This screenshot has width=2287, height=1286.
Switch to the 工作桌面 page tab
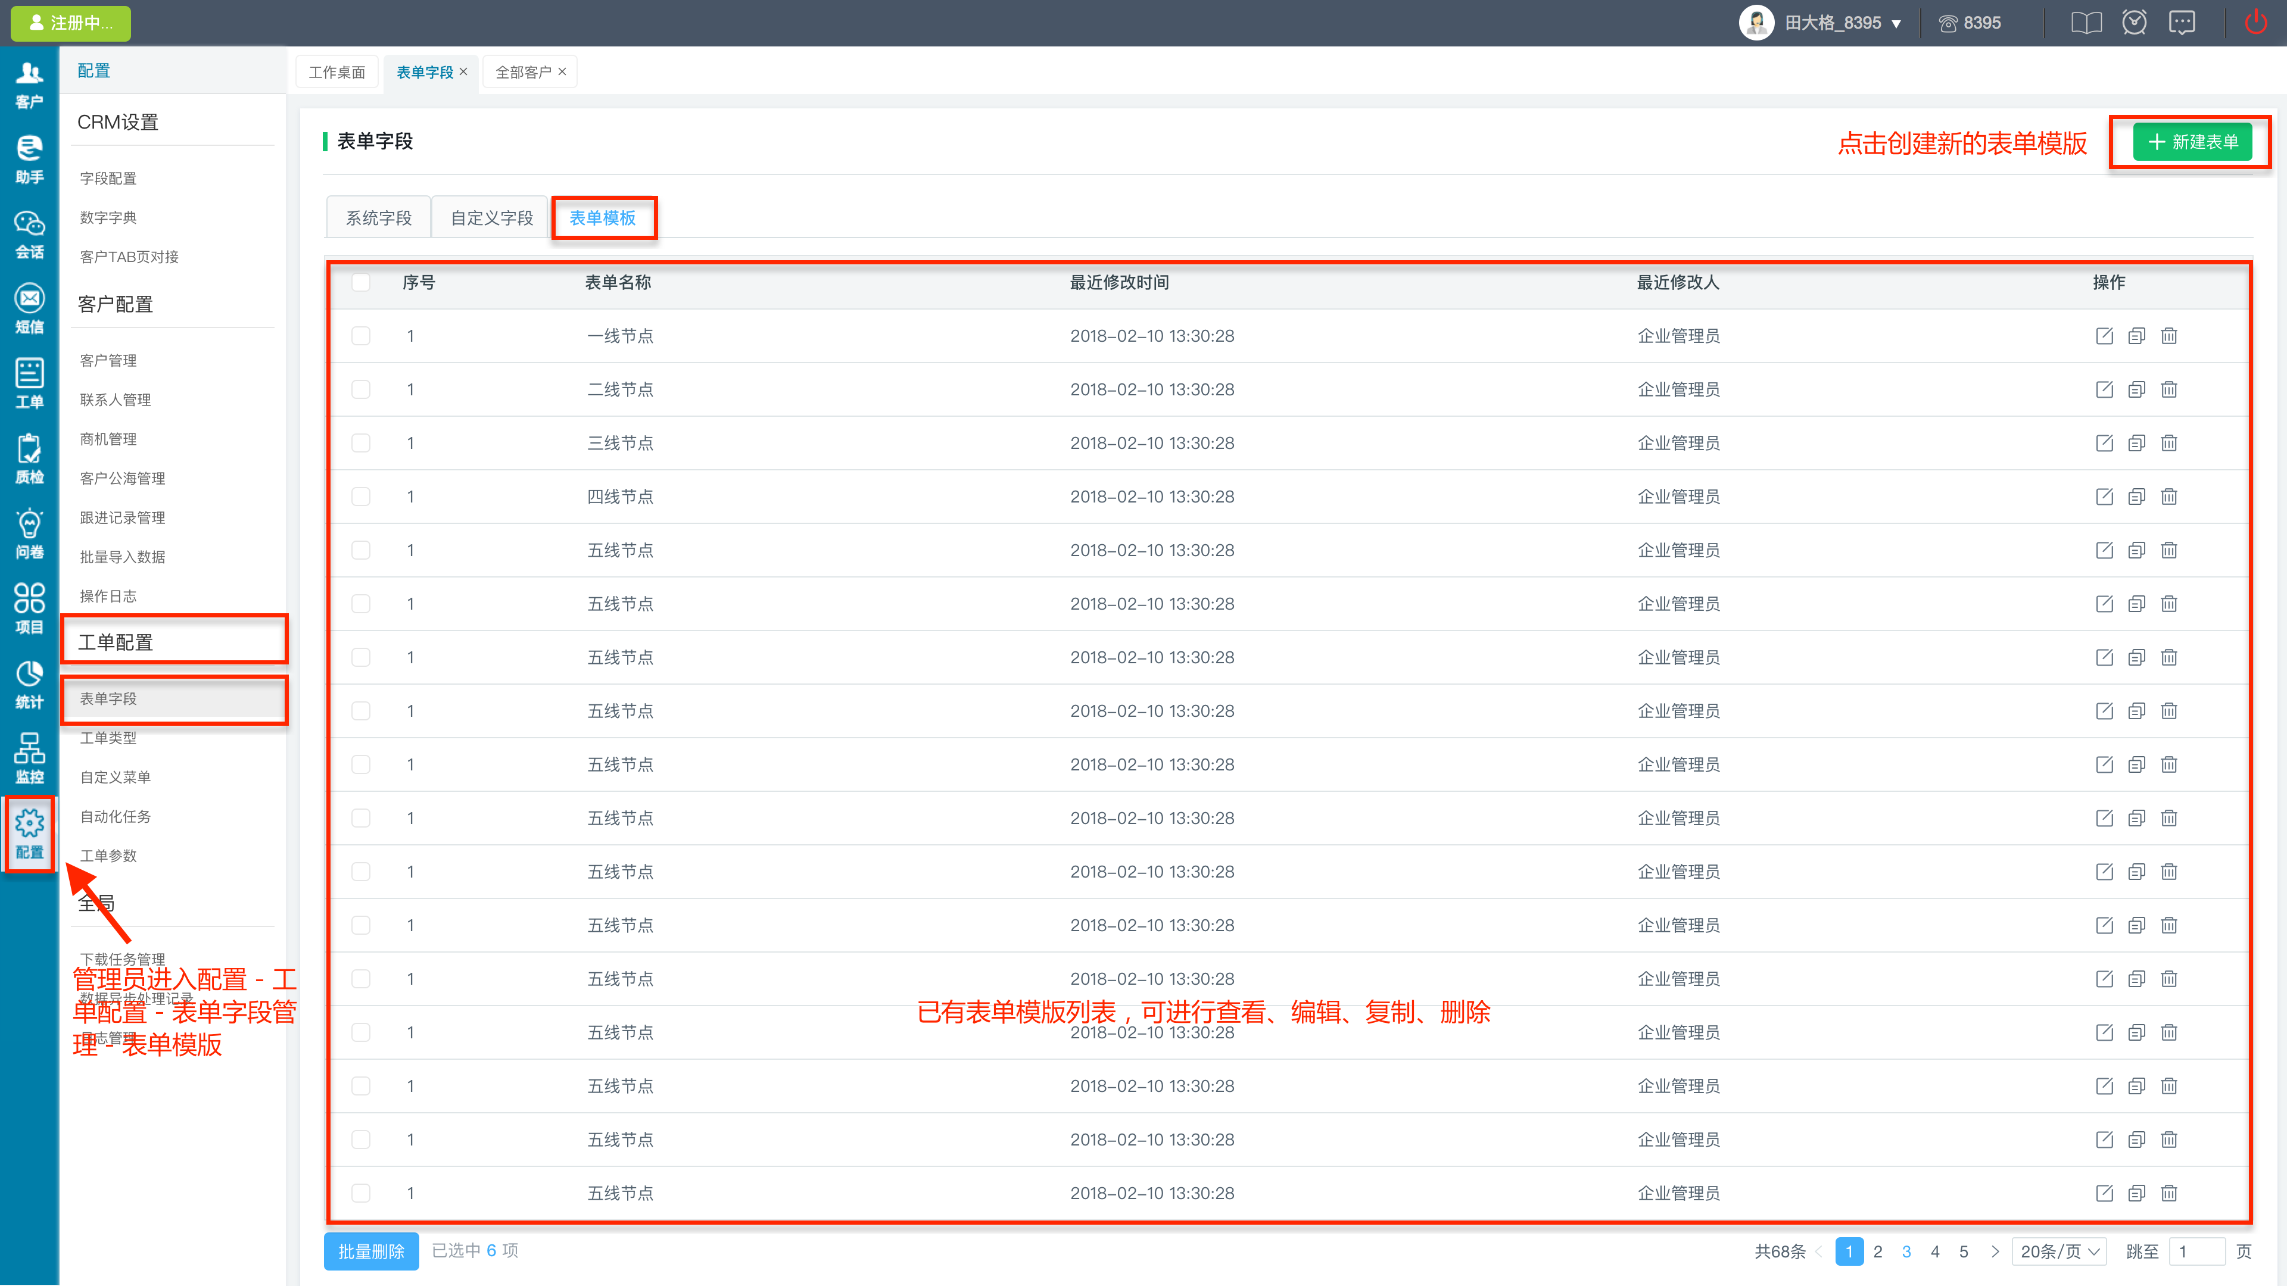click(336, 72)
